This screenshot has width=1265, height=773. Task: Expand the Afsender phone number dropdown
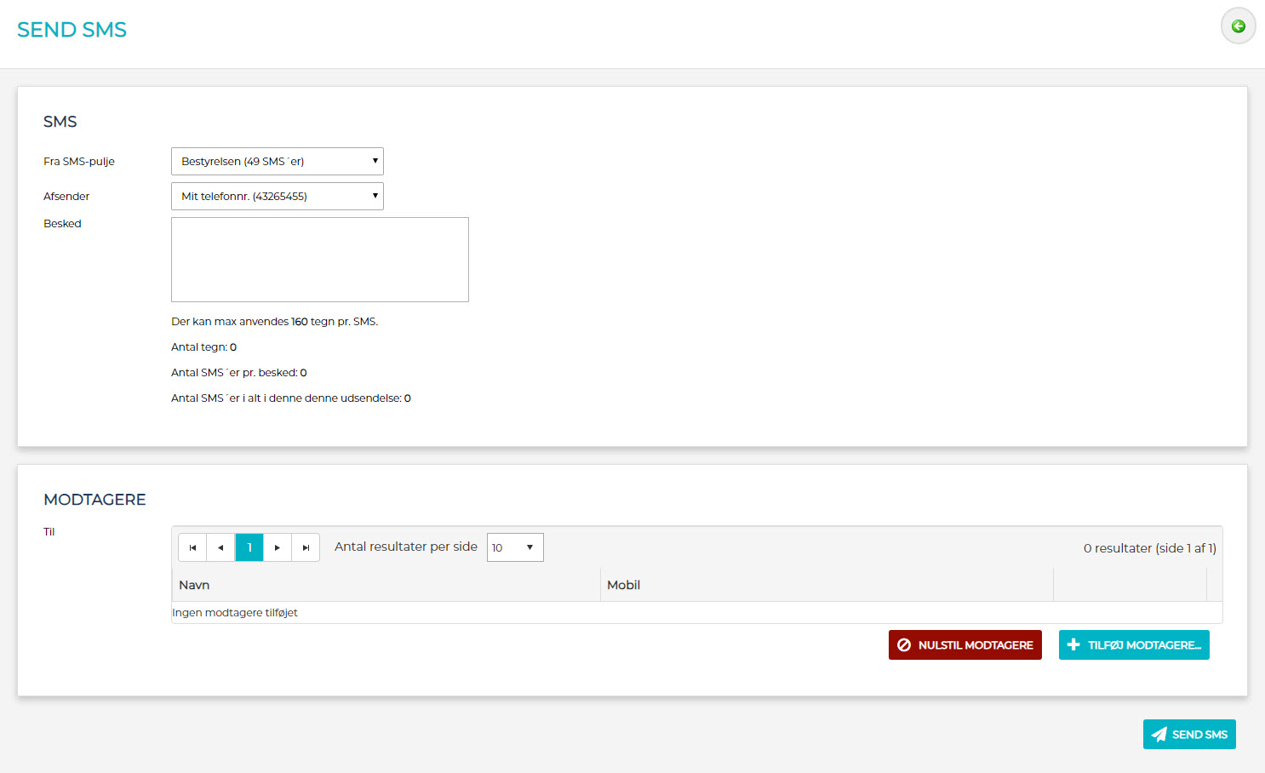(x=277, y=196)
